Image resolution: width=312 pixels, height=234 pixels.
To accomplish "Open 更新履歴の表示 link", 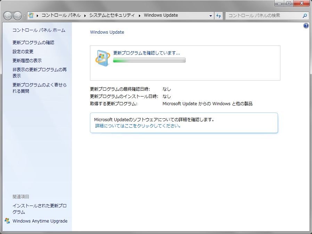I will pyautogui.click(x=27, y=61).
